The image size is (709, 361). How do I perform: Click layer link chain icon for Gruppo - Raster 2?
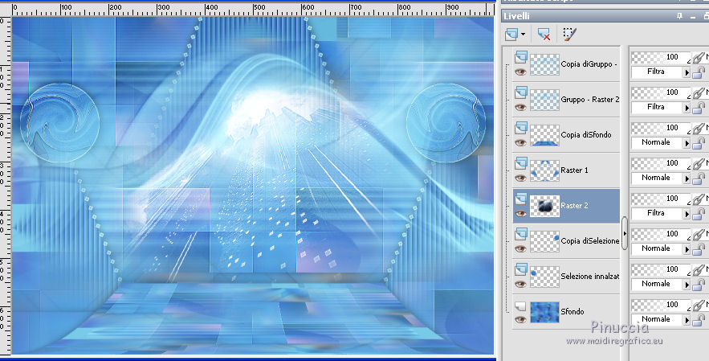pyautogui.click(x=699, y=92)
